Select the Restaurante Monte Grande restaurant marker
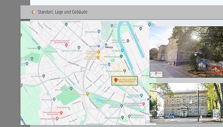This screenshot has width=223, height=127. pyautogui.click(x=98, y=57)
